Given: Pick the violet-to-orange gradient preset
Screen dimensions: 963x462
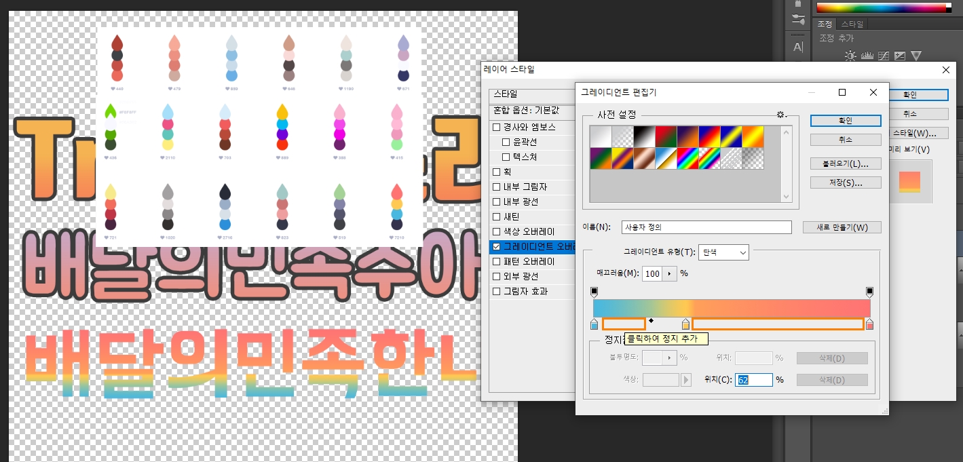Looking at the screenshot, I should coord(687,137).
